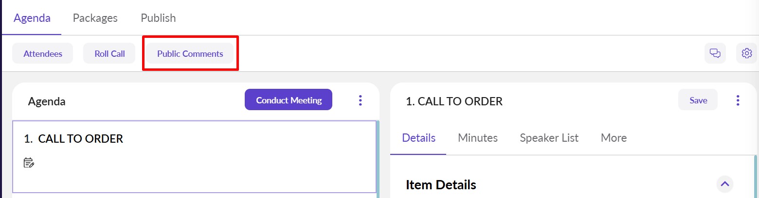This screenshot has height=198, width=759.
Task: Collapse the Item Details section
Action: pos(725,184)
